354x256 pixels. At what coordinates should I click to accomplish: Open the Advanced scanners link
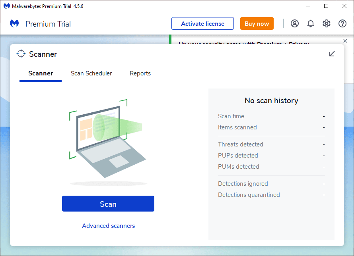pos(108,225)
